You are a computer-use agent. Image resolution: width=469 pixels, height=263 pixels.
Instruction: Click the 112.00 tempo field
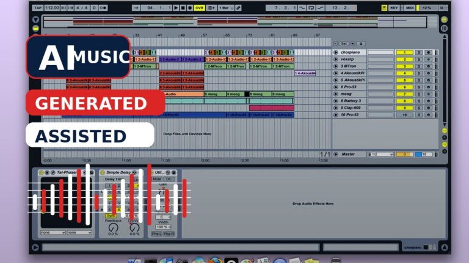tap(52, 8)
